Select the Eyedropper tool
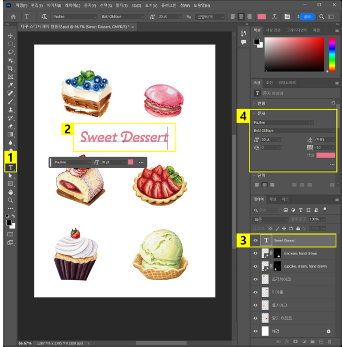The width and height of the screenshot is (342, 347). 10,85
